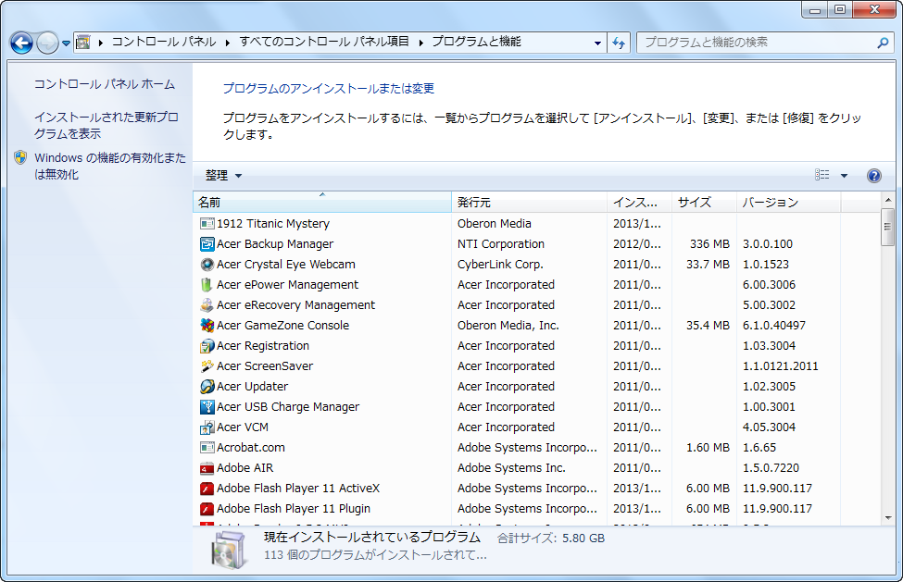
Task: Select the Acer ePower Management icon
Action: [x=207, y=285]
